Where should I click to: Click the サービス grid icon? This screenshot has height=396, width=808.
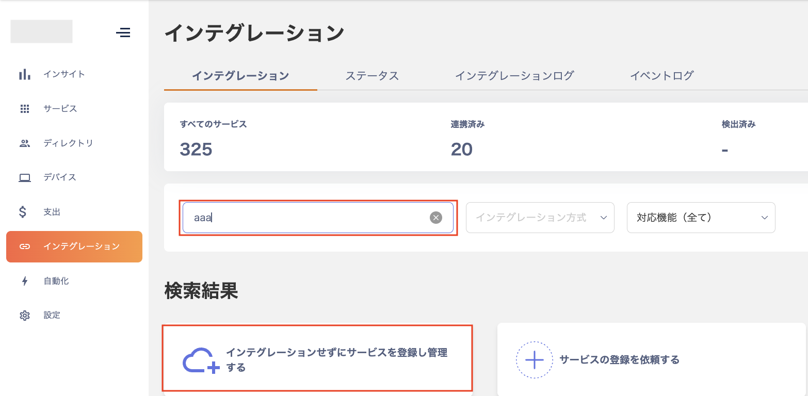coord(24,109)
